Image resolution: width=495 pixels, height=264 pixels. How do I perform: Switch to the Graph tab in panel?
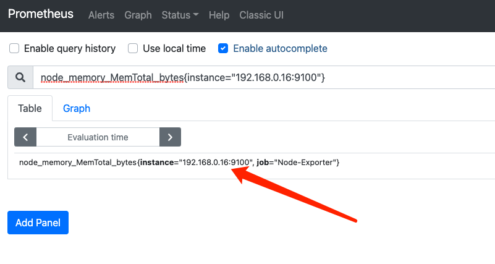77,108
